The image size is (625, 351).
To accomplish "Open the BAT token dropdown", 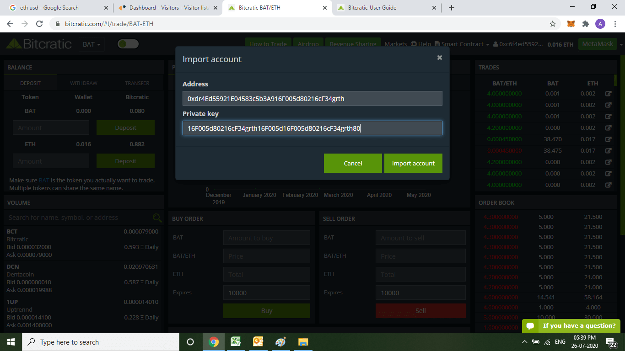I will pos(92,44).
